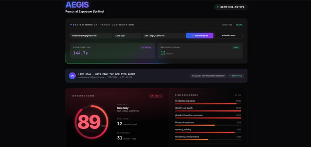Screen dimensions: 311x147
Task: Click the SCAN DURATION label
Action: 82,47
